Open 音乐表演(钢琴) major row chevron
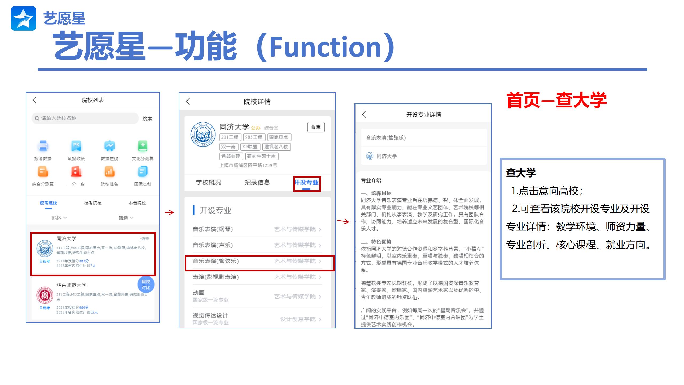 click(x=320, y=229)
